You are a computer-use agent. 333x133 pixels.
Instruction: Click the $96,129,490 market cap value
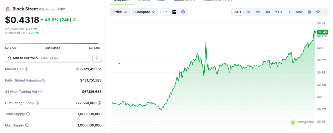(86, 69)
